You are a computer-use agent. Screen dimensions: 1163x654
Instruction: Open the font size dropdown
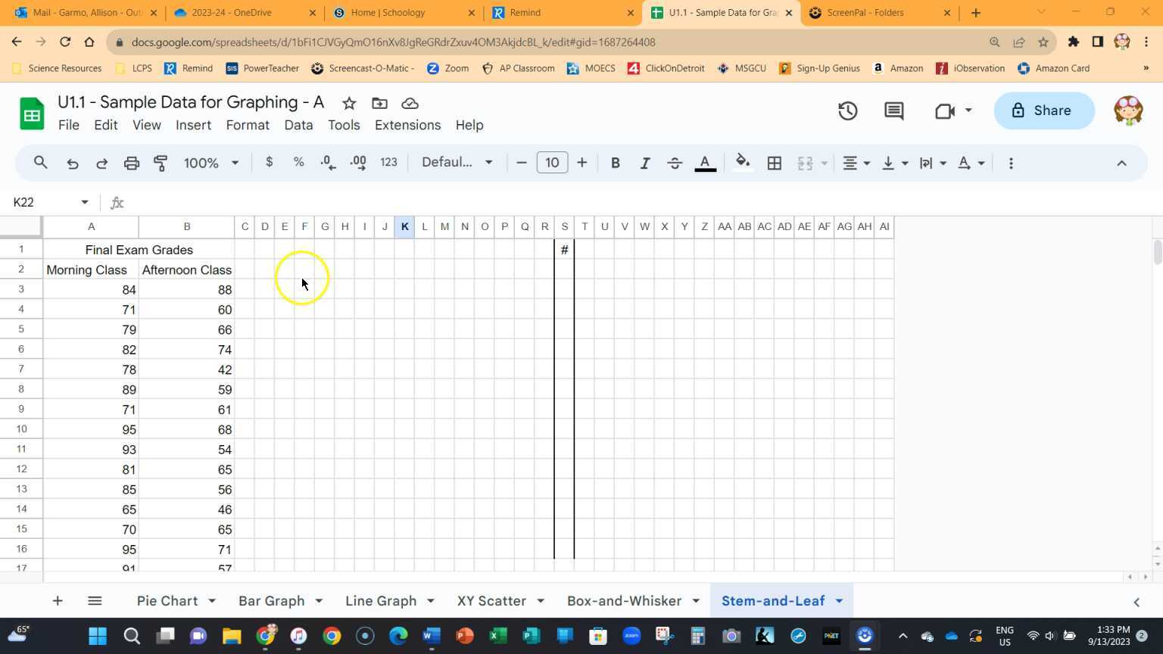click(x=552, y=162)
